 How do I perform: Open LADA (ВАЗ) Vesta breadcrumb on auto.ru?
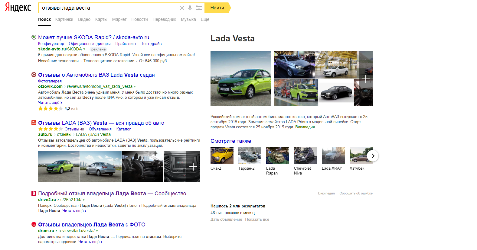pos(93,134)
